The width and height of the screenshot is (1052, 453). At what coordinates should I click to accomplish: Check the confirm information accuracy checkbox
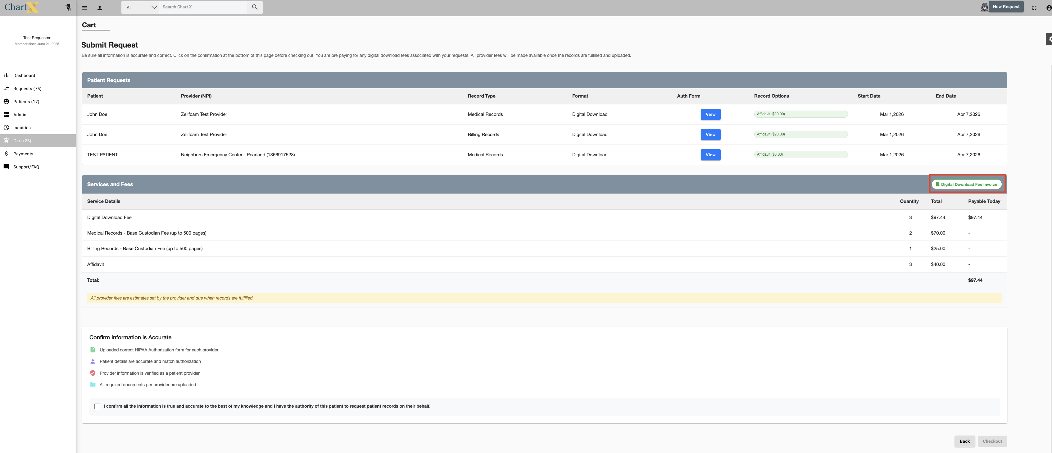97,406
